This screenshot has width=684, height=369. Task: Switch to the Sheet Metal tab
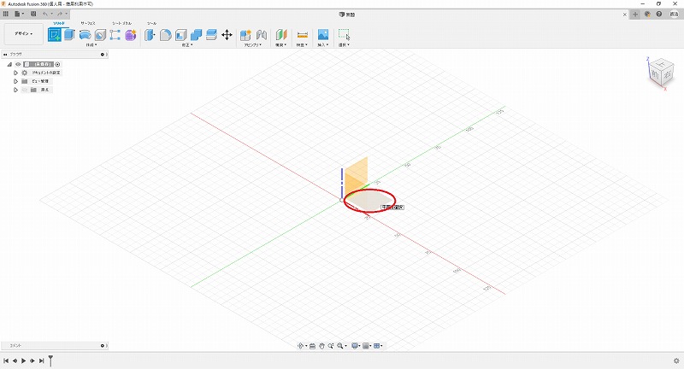click(x=121, y=23)
